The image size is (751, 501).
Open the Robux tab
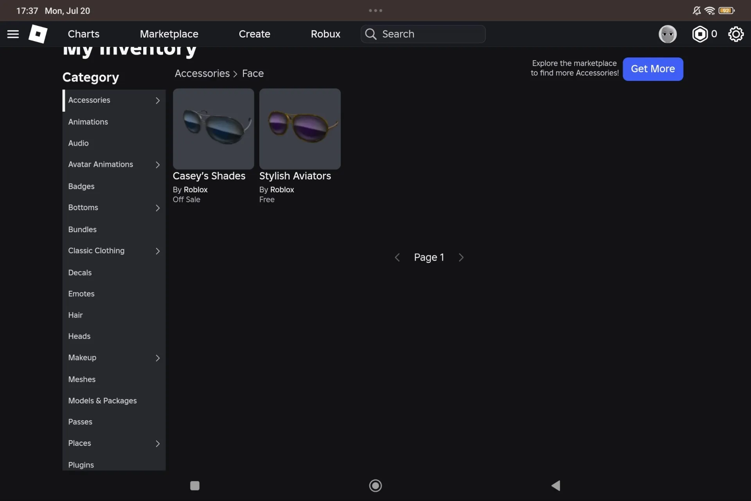[325, 34]
